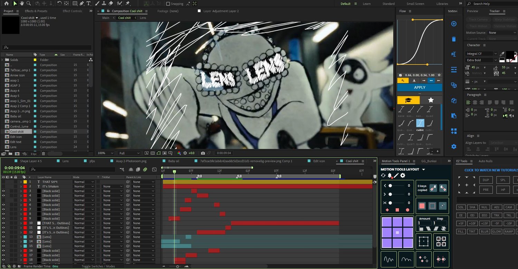Screen dimensions: 518x269
Task: Toggle visibility of layer 10 THAT S Outlines
Action: tap(3, 223)
